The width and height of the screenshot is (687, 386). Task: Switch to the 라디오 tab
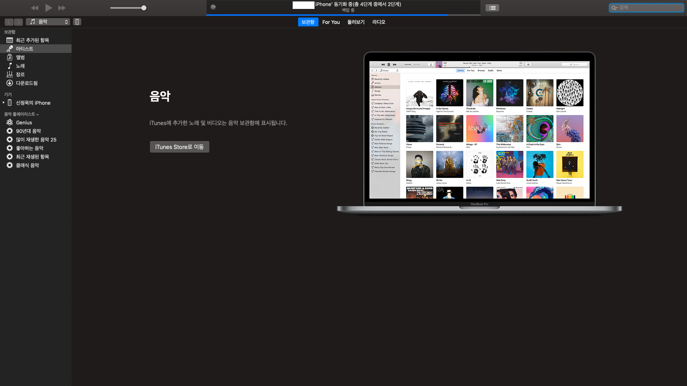coord(379,22)
